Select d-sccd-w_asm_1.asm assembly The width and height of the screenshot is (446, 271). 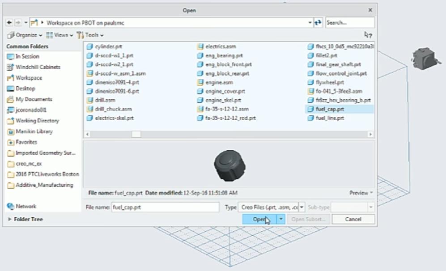point(116,73)
